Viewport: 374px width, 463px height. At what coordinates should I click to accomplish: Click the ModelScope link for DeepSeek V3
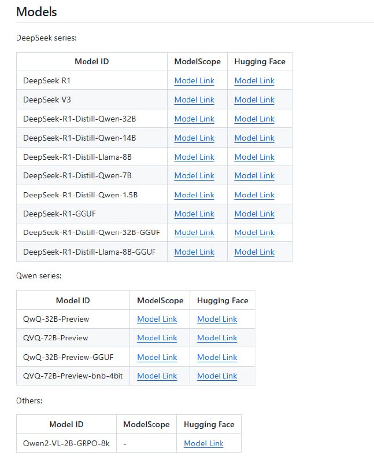pos(194,100)
